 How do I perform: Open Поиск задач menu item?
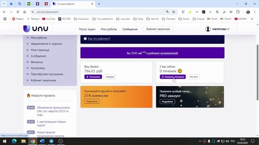[87, 29]
